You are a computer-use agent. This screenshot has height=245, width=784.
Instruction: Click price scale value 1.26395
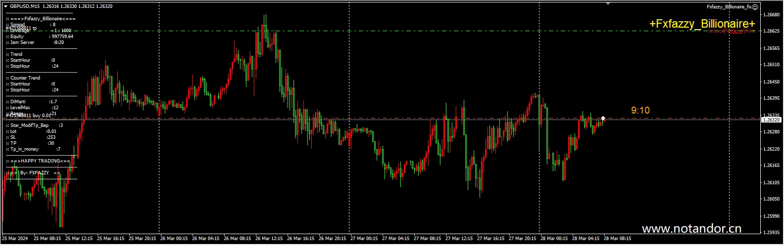tap(772, 98)
